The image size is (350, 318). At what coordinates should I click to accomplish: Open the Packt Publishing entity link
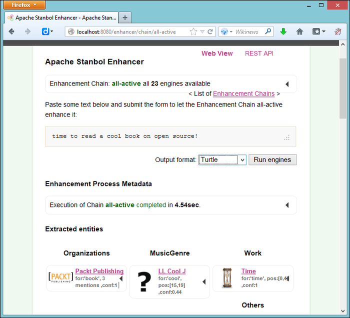coord(99,271)
